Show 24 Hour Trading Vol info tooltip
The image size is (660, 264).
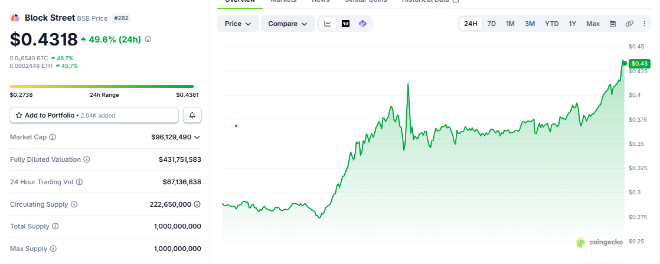[x=79, y=182]
